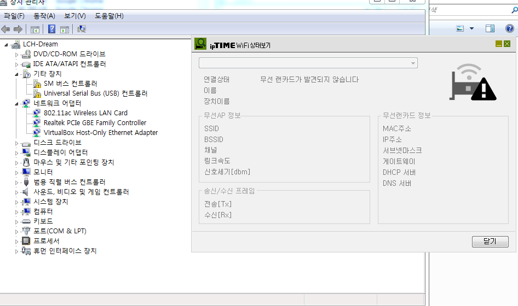Close ipTIME window with green X
The height and width of the screenshot is (306, 518).
tap(507, 44)
